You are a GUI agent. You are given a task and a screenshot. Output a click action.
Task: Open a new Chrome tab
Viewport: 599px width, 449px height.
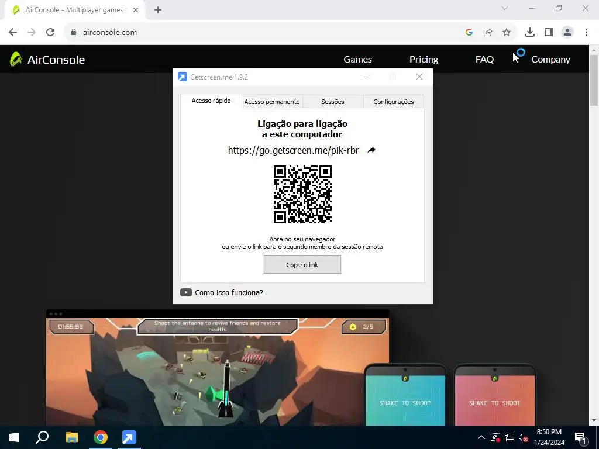coord(158,10)
